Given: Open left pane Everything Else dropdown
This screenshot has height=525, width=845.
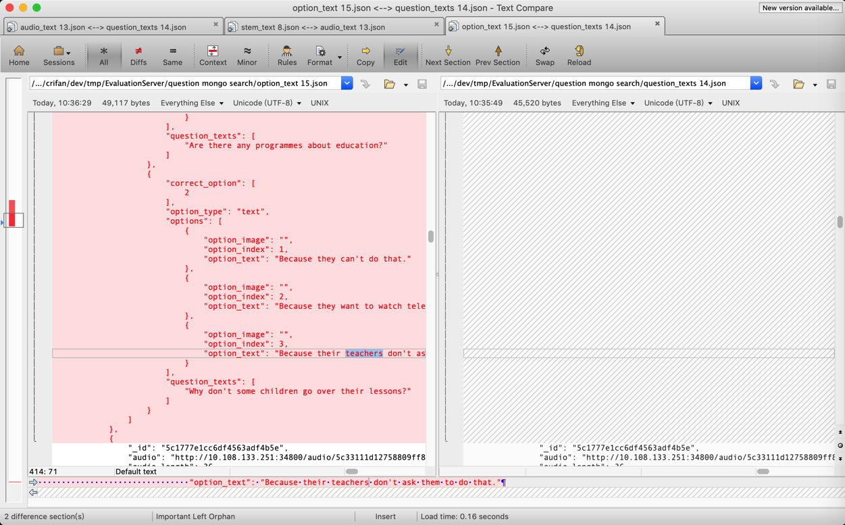Looking at the screenshot, I should [x=192, y=103].
